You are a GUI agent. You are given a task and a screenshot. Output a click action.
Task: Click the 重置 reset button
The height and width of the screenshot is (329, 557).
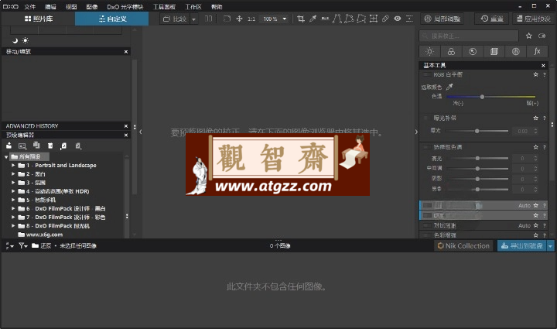click(492, 19)
